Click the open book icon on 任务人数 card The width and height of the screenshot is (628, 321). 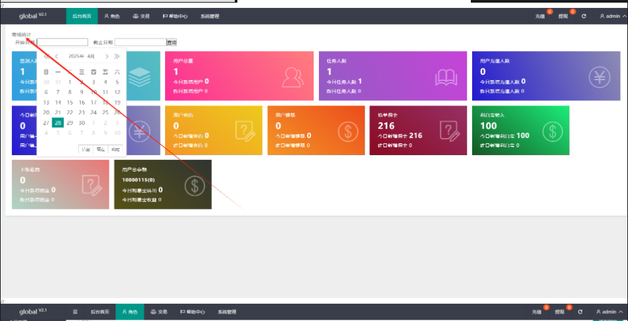pyautogui.click(x=446, y=77)
